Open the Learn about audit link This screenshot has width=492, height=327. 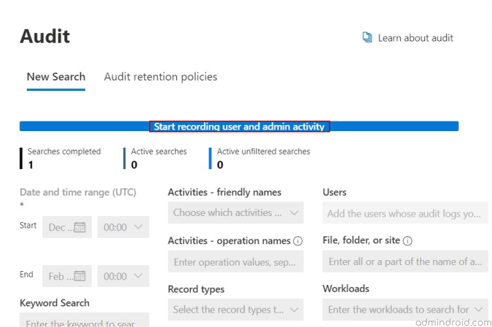[x=415, y=38]
